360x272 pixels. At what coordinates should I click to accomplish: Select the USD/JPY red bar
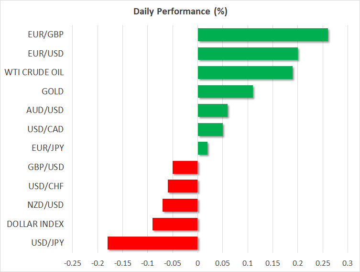pyautogui.click(x=153, y=243)
